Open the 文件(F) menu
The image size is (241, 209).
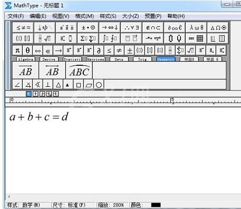click(16, 16)
